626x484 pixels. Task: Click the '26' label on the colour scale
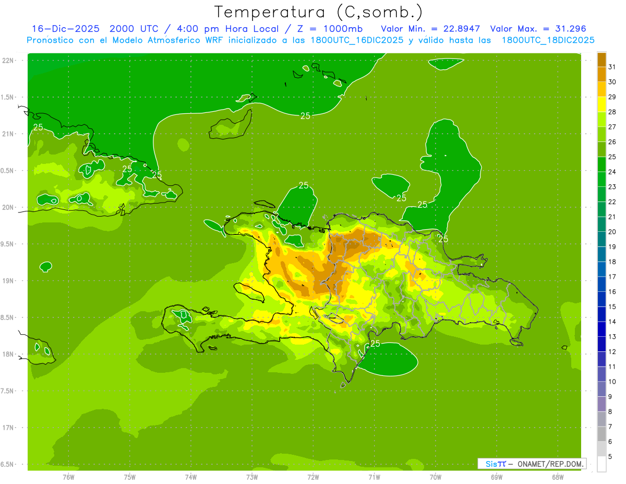[x=612, y=141]
